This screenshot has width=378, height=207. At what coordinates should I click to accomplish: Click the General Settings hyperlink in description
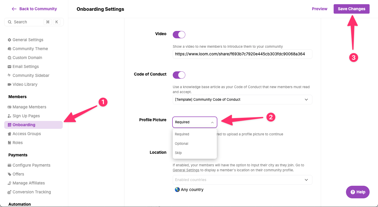[186, 170]
